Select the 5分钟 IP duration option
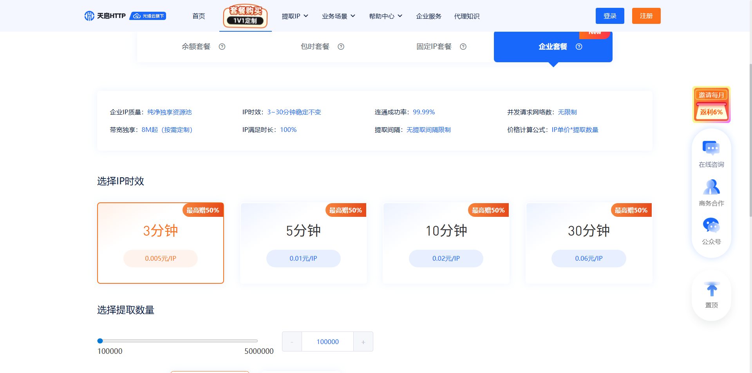Screen dimensions: 752x373 [x=303, y=243]
